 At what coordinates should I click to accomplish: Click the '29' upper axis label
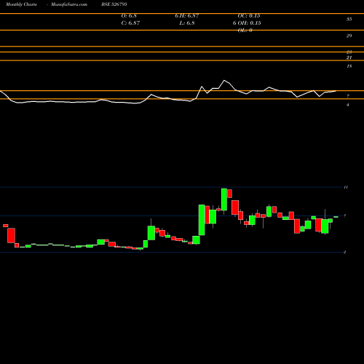coord(349,36)
